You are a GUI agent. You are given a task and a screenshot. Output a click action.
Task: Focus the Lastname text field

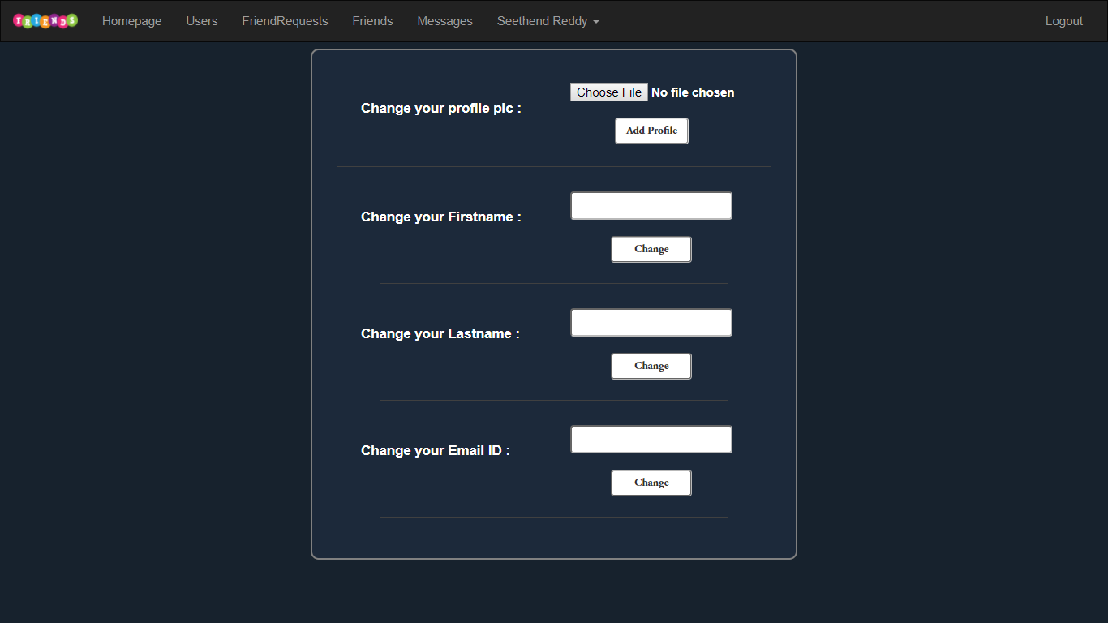pos(651,323)
